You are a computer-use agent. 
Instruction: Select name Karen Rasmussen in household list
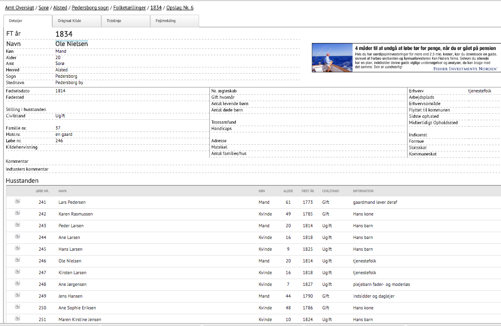pos(76,214)
